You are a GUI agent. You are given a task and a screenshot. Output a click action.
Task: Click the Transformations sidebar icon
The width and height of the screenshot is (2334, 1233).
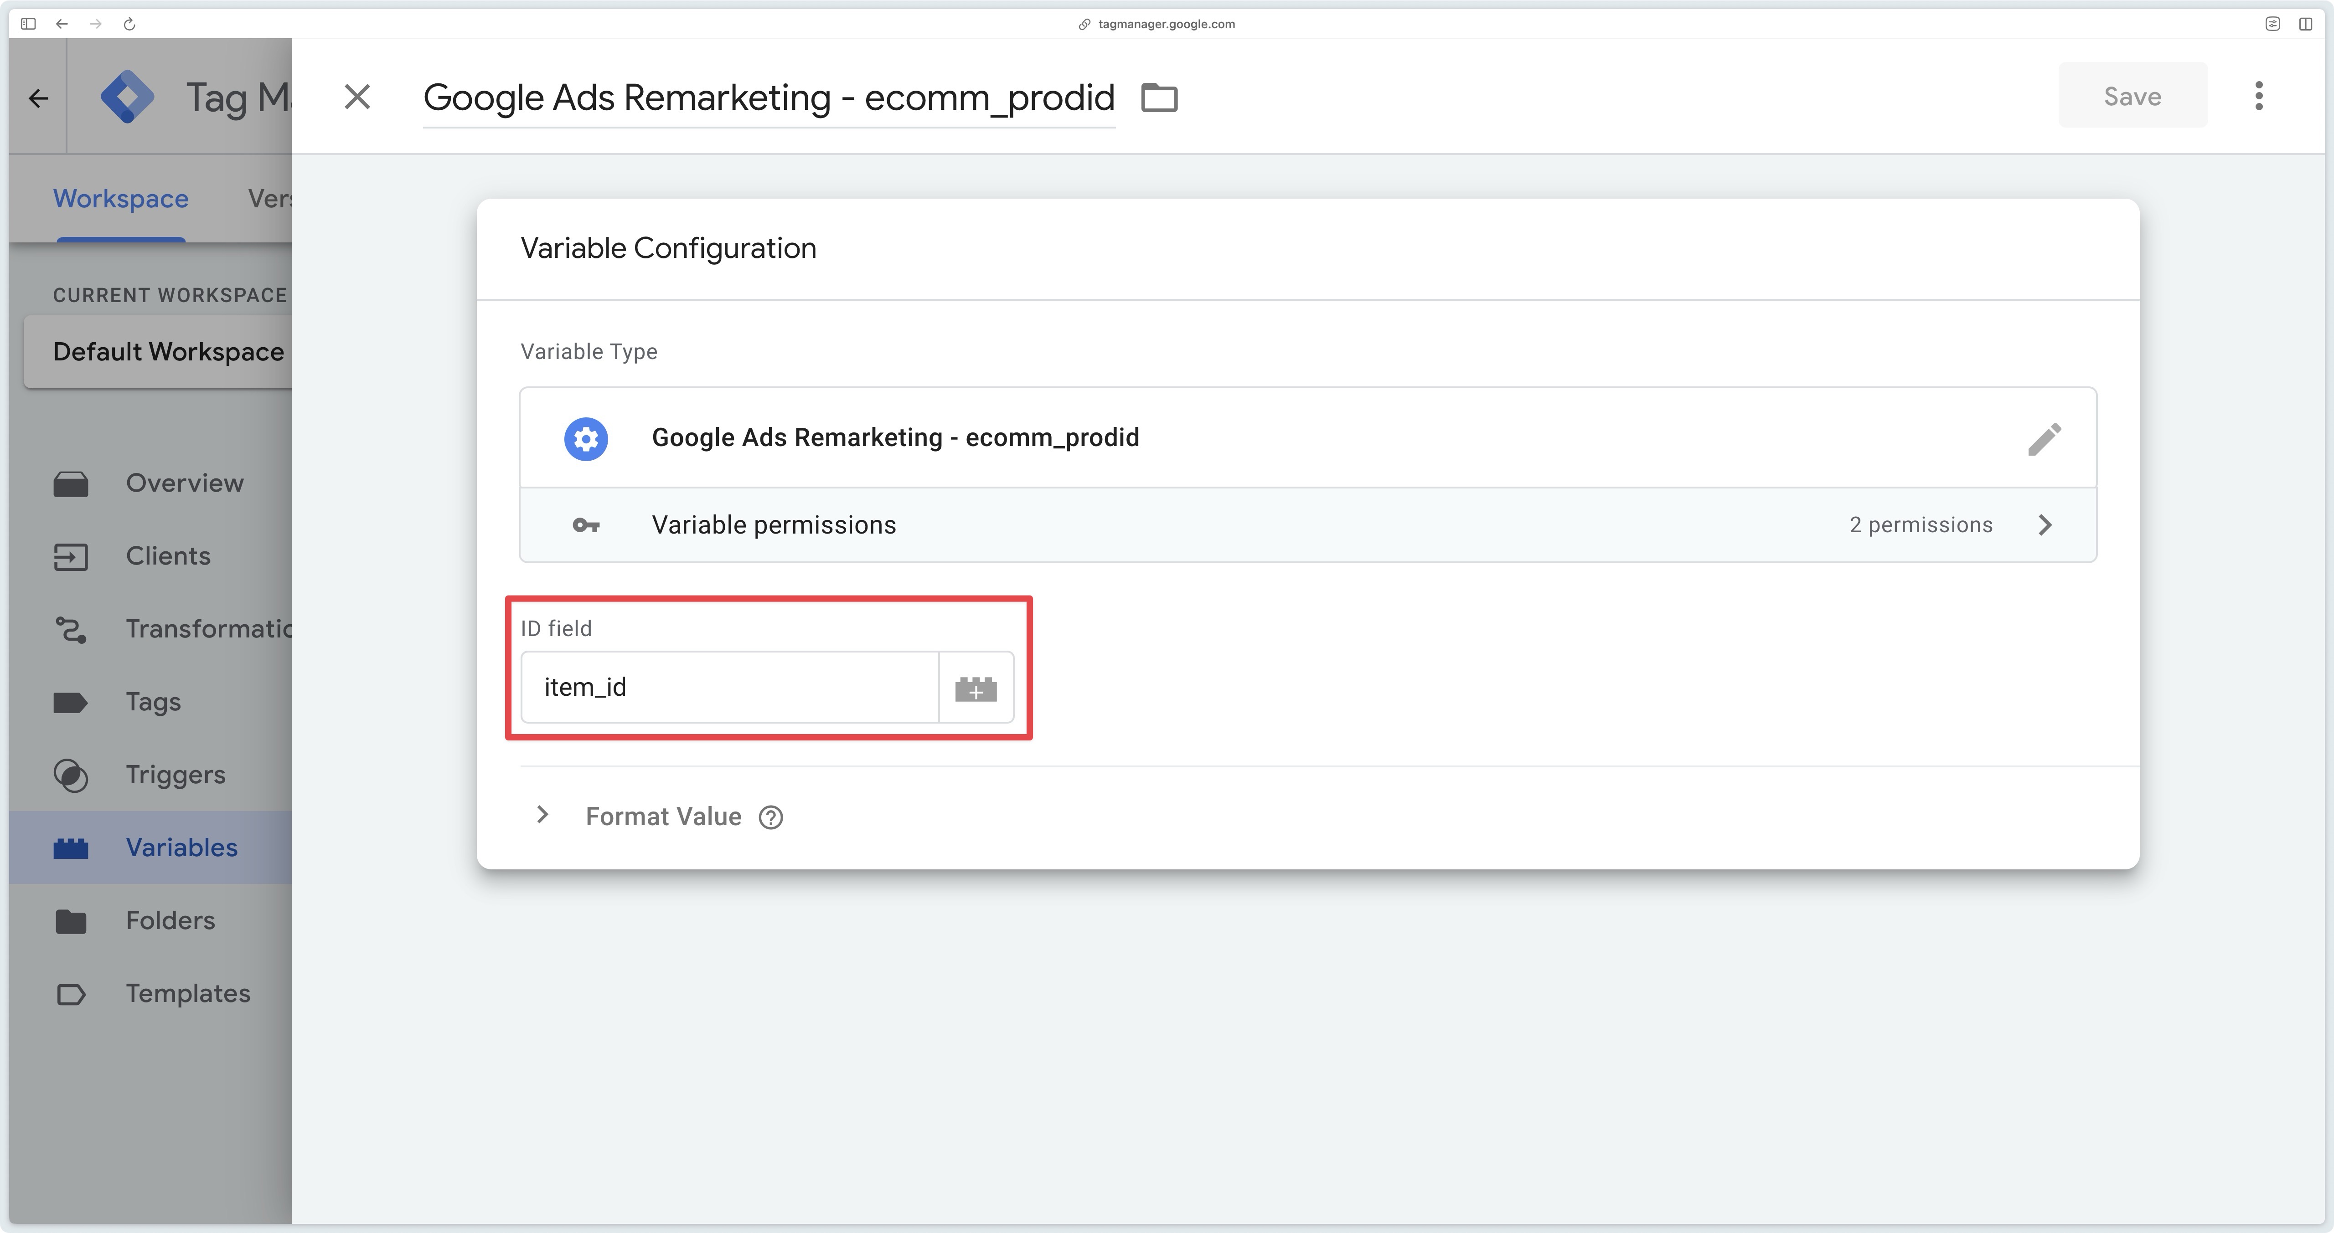71,630
